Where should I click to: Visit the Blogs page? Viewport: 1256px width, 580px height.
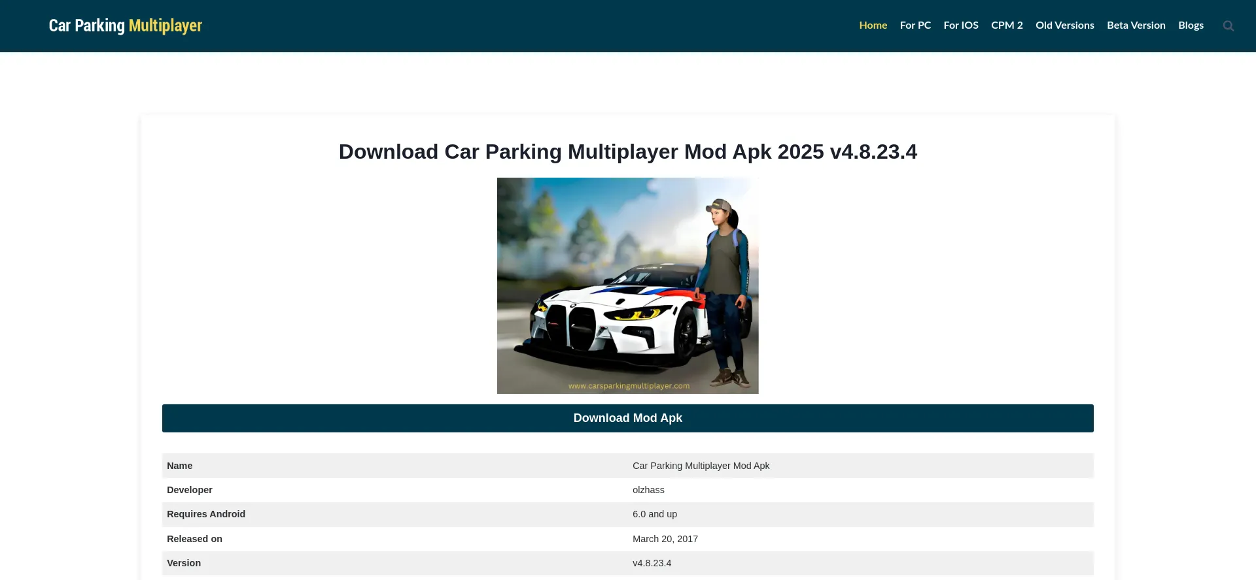pos(1191,25)
